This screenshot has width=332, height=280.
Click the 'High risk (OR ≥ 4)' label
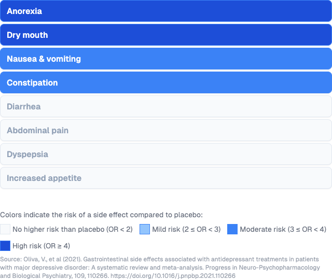pyautogui.click(x=41, y=246)
